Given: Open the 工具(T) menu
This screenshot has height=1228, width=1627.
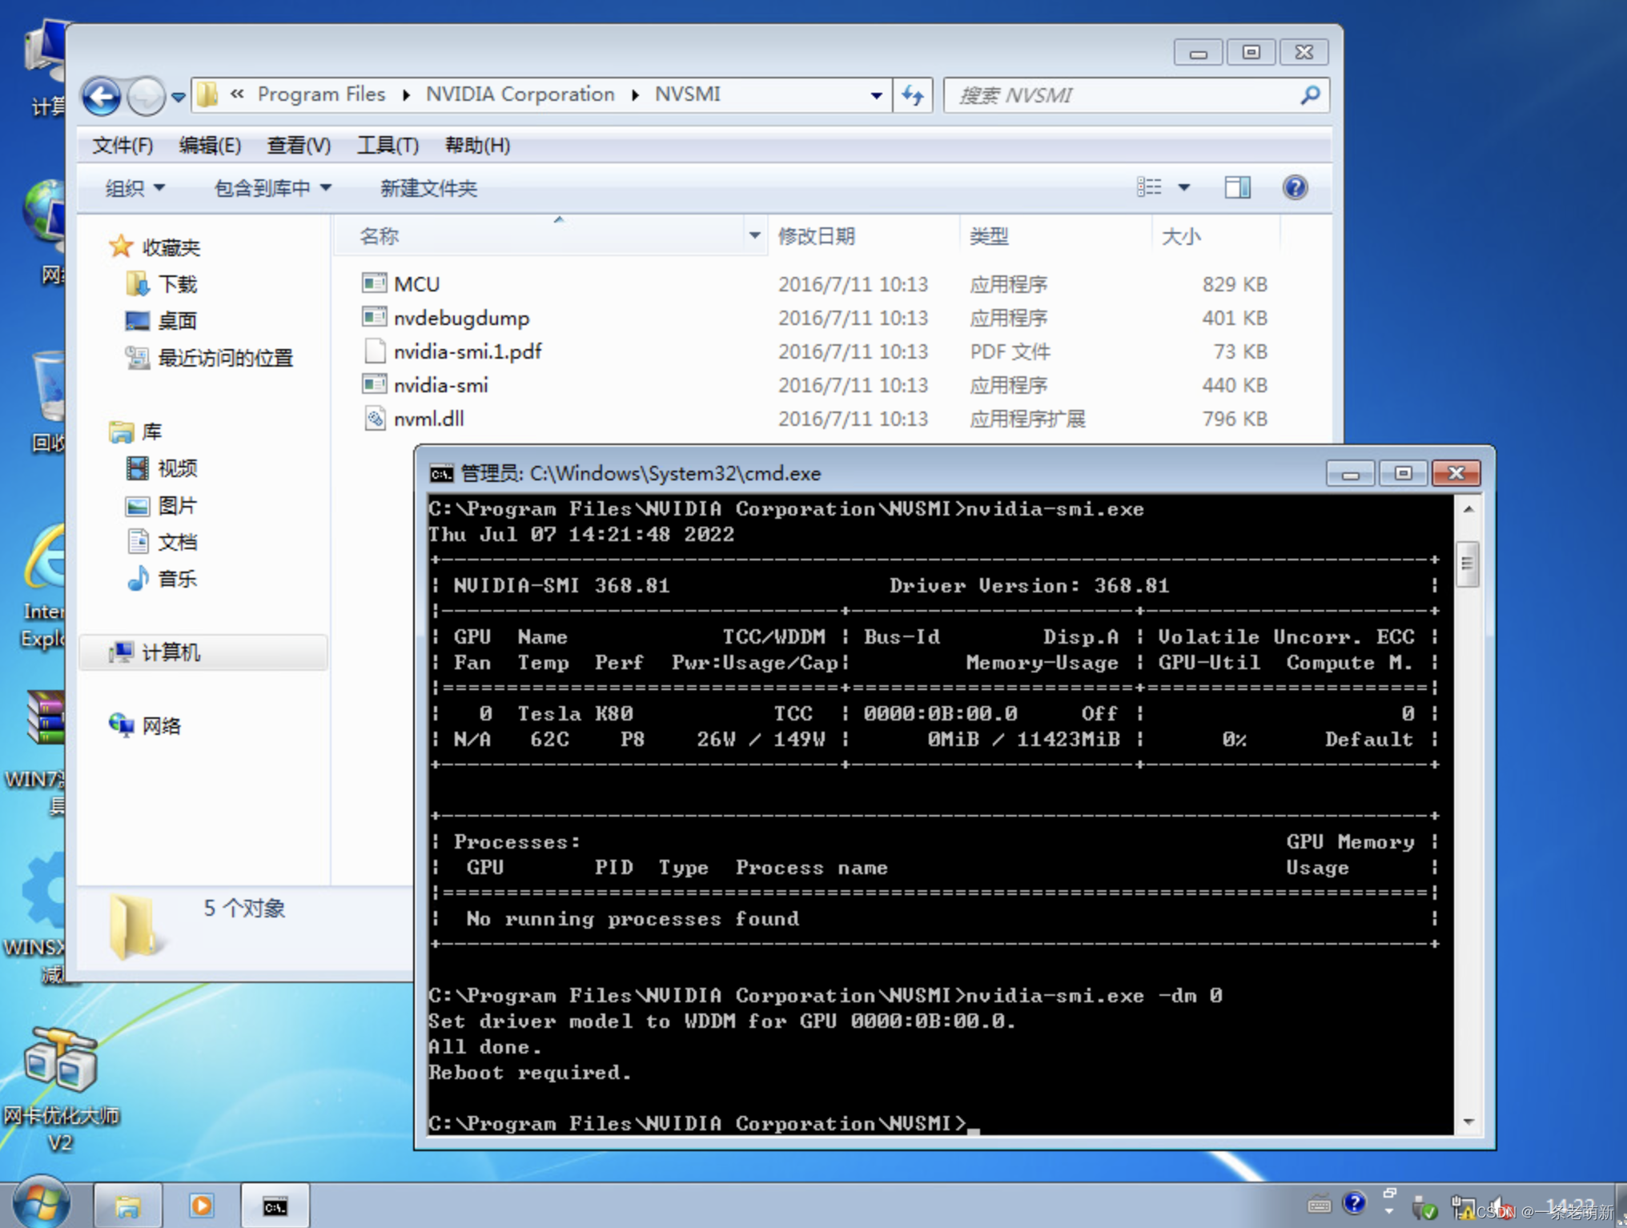Looking at the screenshot, I should pyautogui.click(x=388, y=145).
